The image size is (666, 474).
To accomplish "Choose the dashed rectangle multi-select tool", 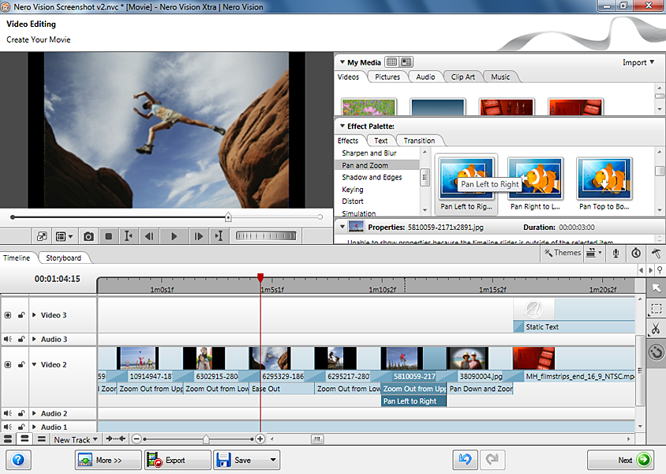I will [656, 309].
